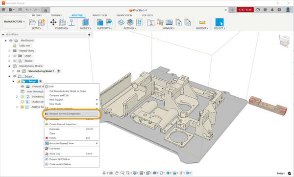
Task: Click the create manufacturing model icon with star
Action: pos(42,22)
